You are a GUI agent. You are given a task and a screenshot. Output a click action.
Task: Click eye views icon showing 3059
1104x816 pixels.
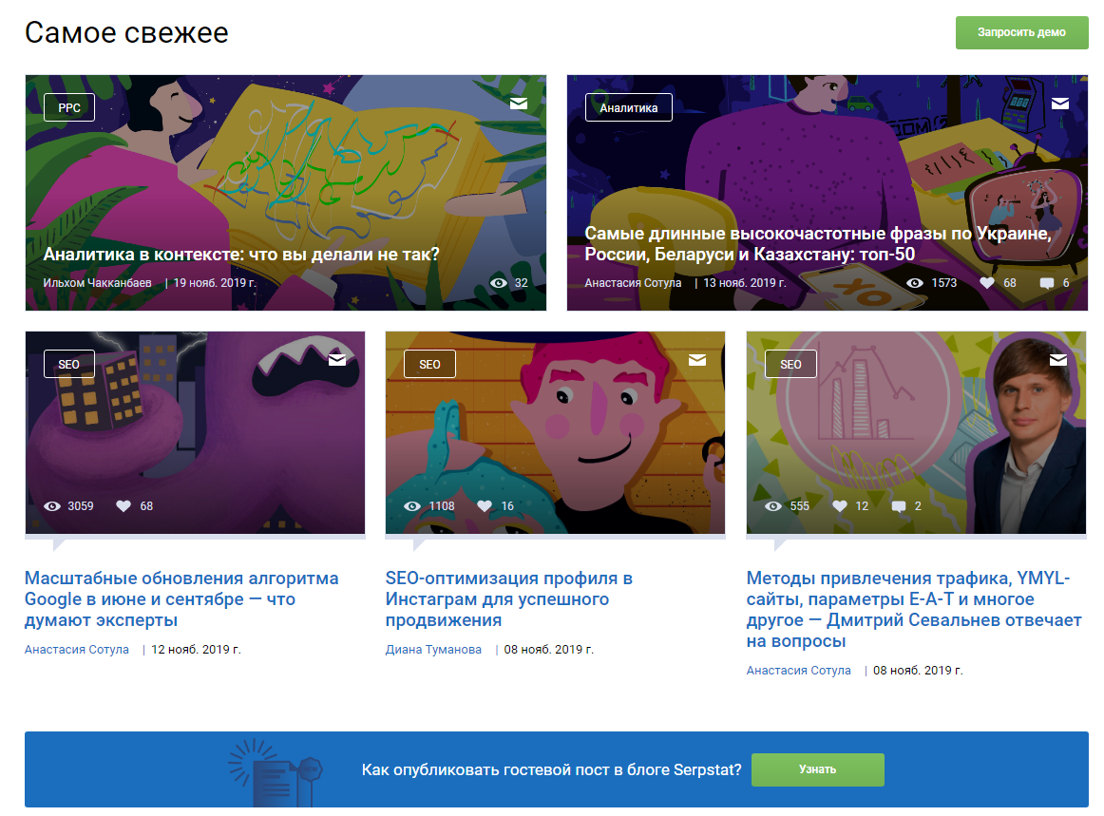point(52,506)
